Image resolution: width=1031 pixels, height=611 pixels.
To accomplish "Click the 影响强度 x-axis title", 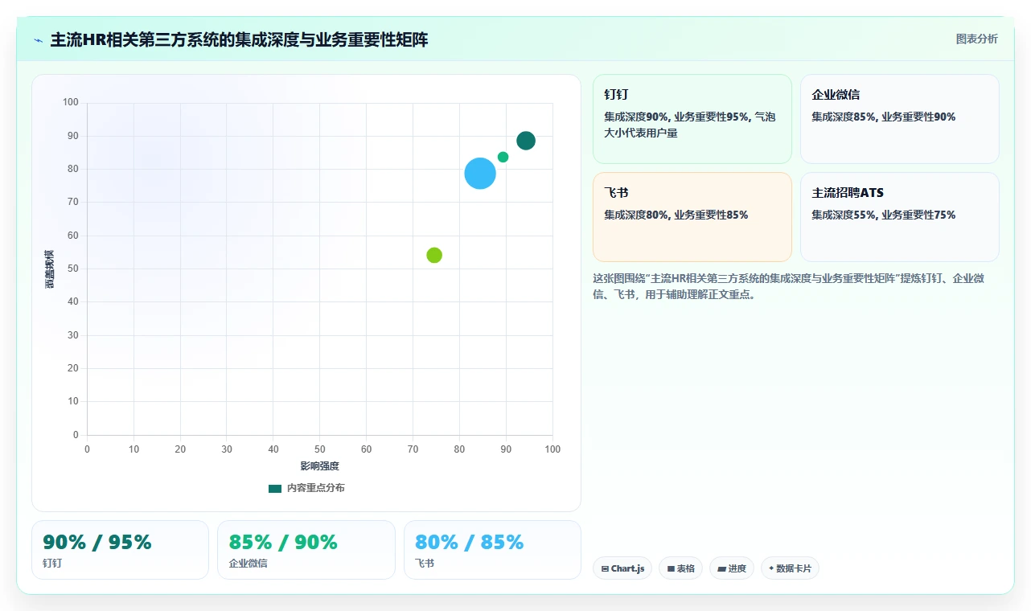I will pyautogui.click(x=320, y=466).
